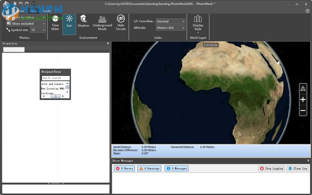
Task: Click the globe zoom out minus button
Action: 303,110
